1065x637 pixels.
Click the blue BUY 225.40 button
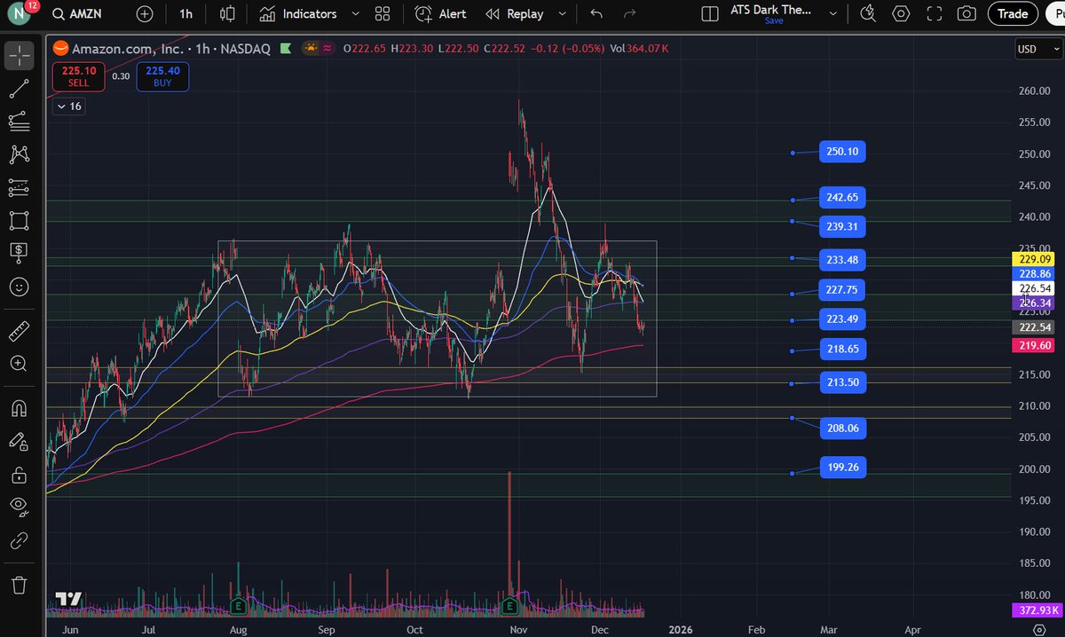pos(162,77)
